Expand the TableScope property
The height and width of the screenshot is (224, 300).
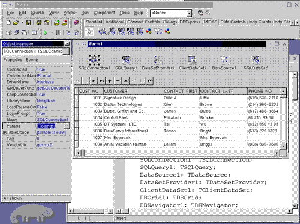coord(4,132)
